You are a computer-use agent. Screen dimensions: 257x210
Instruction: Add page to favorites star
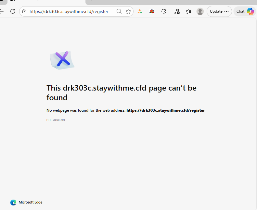128,11
